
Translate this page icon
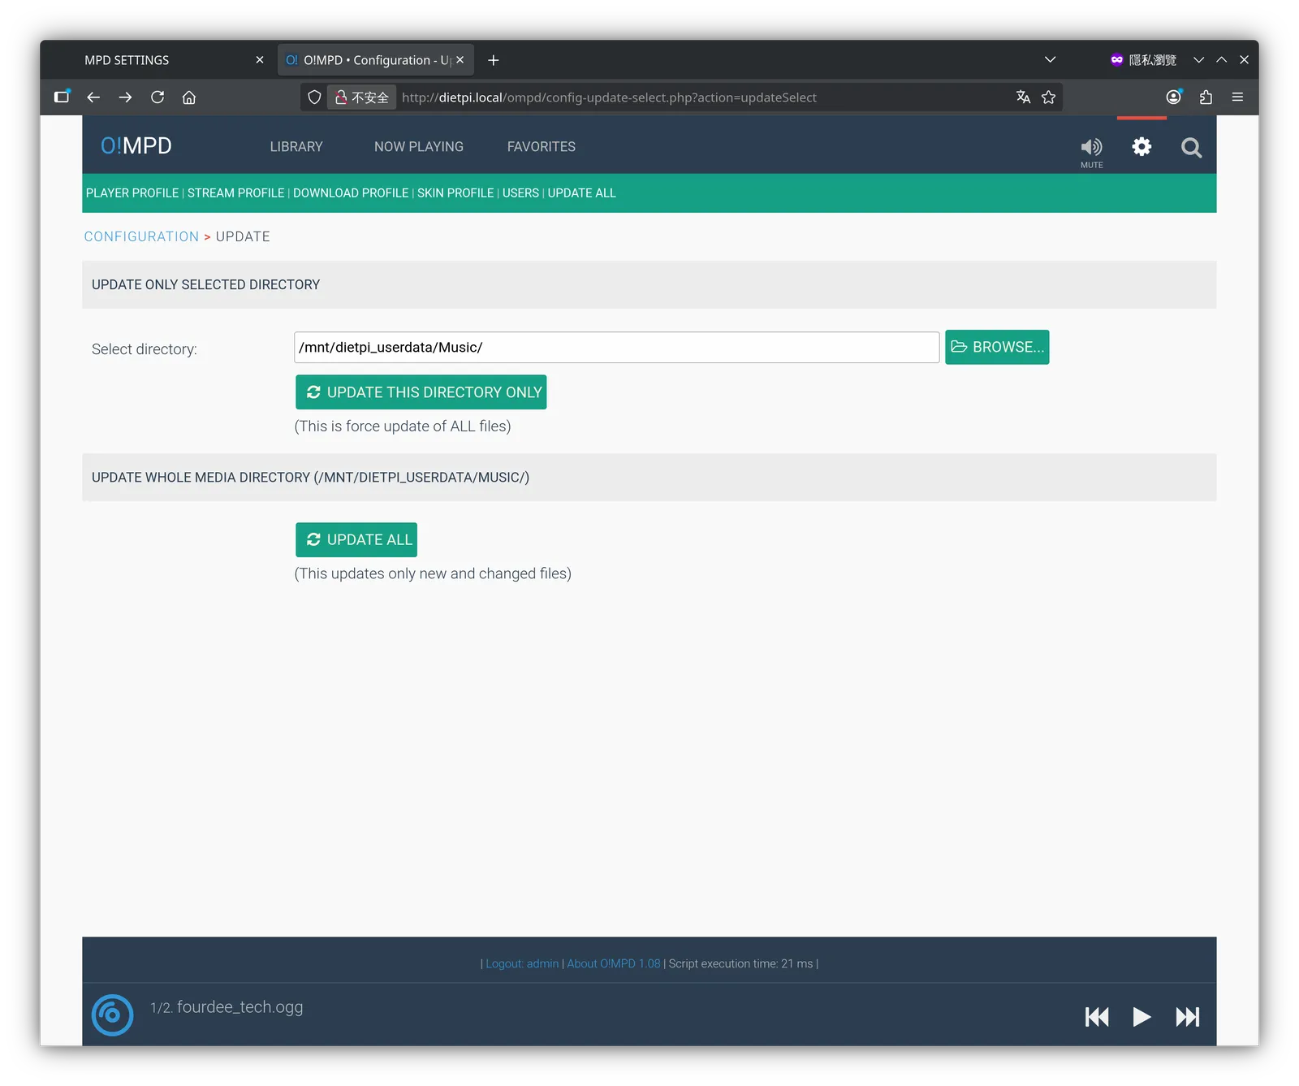(x=1023, y=97)
